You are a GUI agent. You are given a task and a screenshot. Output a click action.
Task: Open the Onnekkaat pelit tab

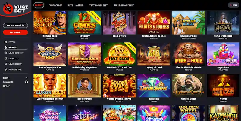pyautogui.click(x=124, y=5)
